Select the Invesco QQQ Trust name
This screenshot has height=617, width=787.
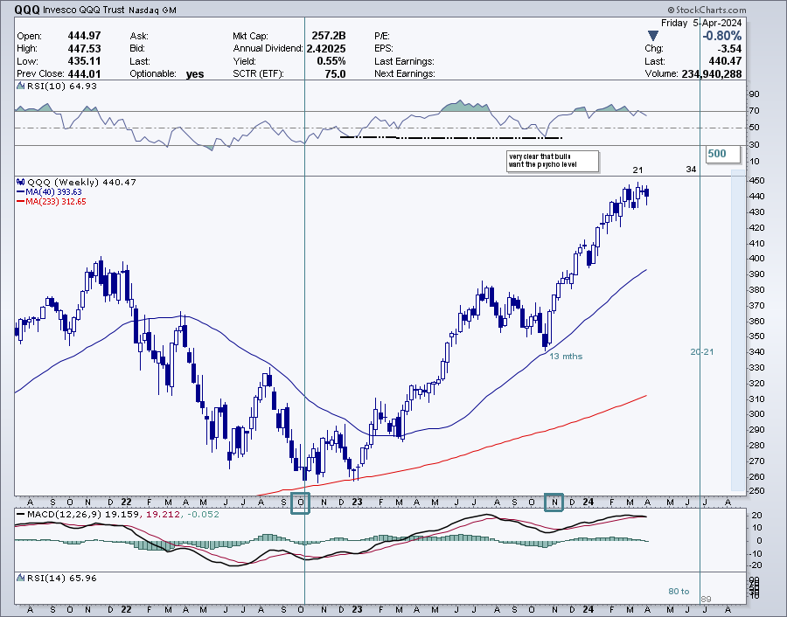point(84,10)
